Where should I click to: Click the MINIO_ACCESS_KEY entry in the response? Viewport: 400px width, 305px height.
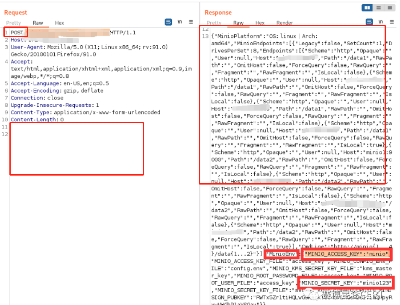click(347, 254)
